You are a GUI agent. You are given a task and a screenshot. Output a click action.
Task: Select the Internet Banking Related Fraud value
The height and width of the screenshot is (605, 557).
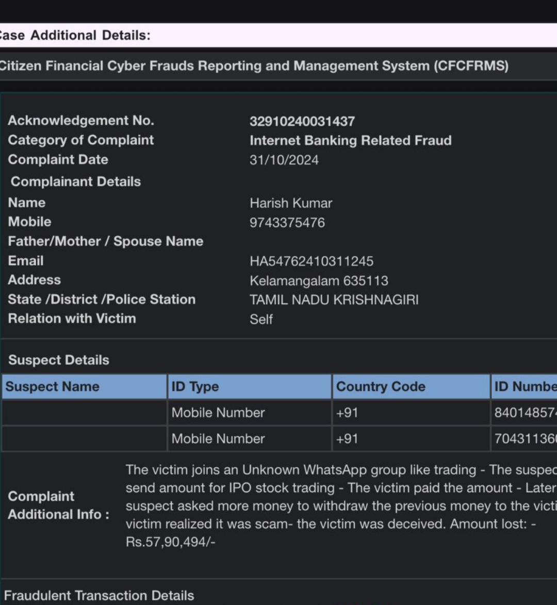click(350, 141)
